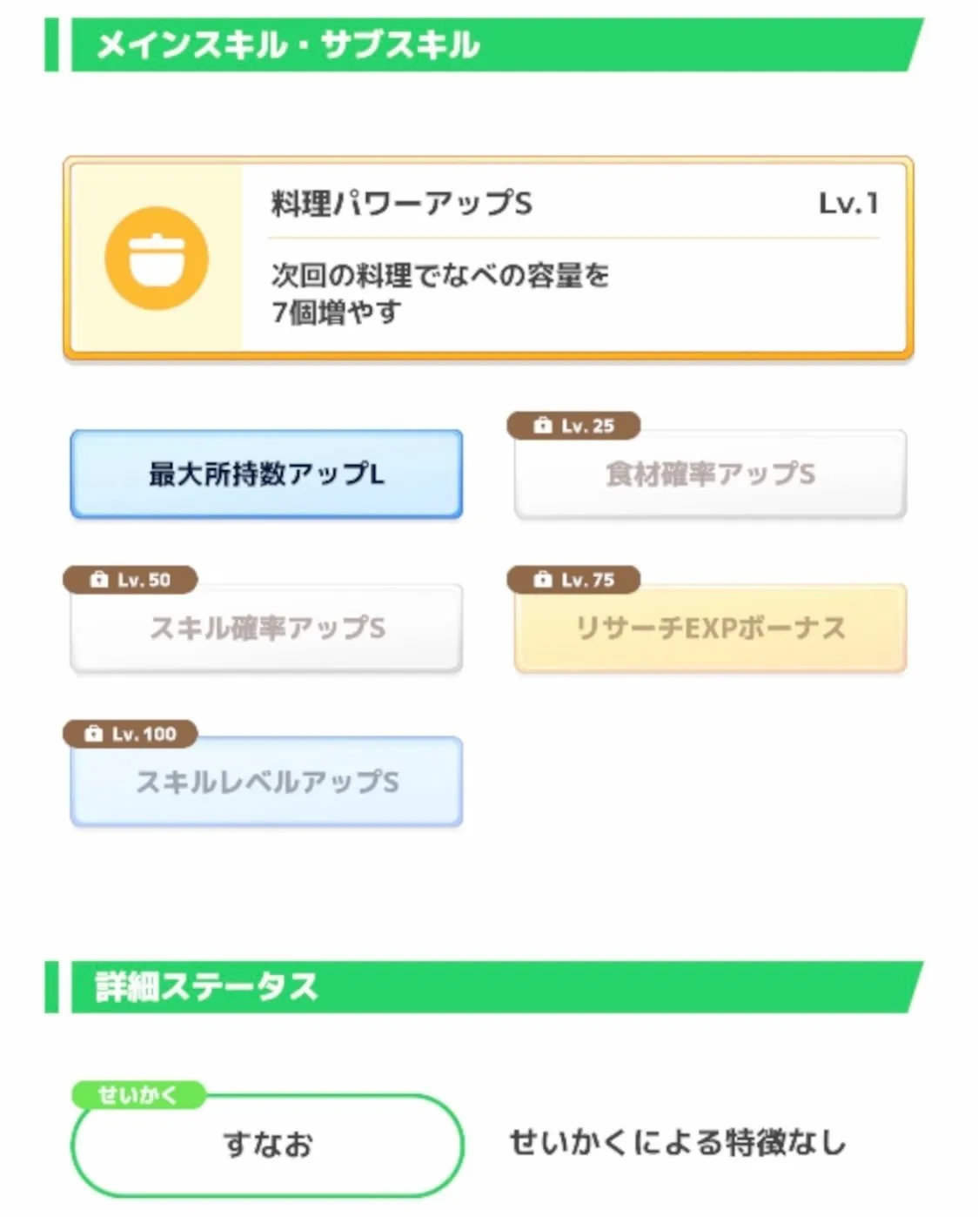Screen dimensions: 978x1217
Task: Click the lock icon on Lv. 100 badge
Action: (94, 734)
